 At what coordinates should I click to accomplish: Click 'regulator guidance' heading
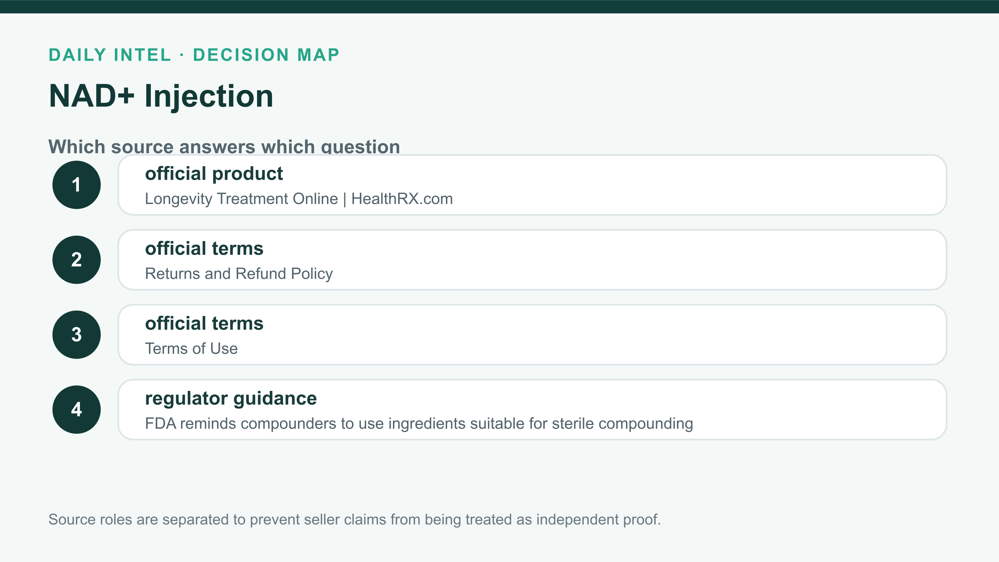[x=231, y=399]
